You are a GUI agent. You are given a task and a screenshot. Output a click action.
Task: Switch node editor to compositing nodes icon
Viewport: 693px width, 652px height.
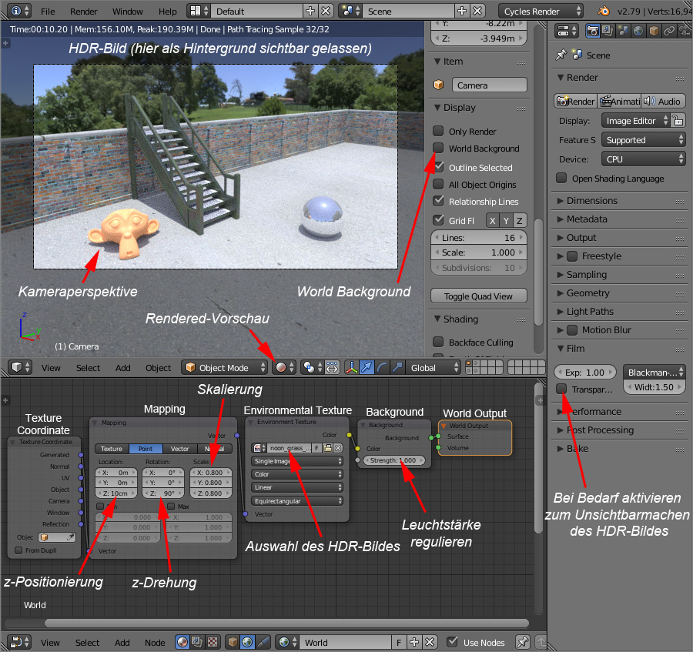[196, 641]
